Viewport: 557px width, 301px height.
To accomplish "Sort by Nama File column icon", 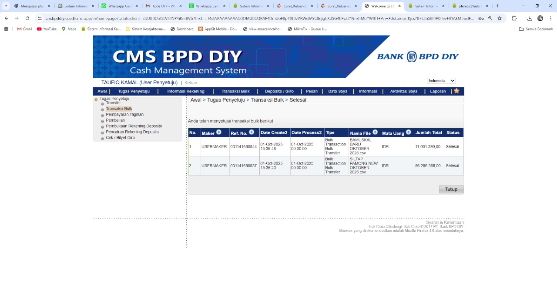I will point(375,132).
